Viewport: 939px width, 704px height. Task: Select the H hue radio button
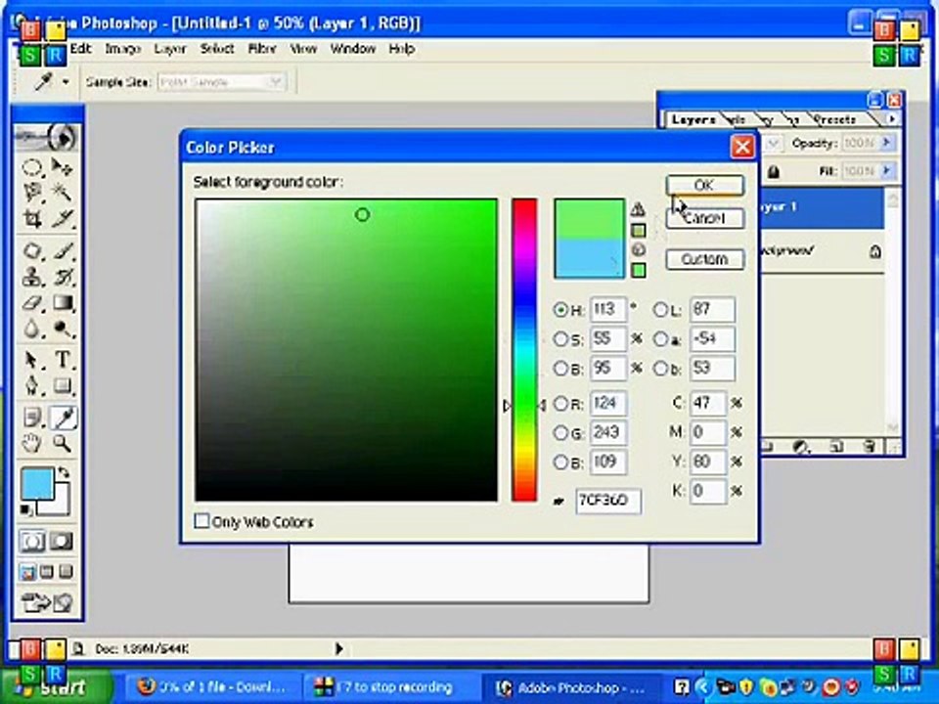pos(560,310)
